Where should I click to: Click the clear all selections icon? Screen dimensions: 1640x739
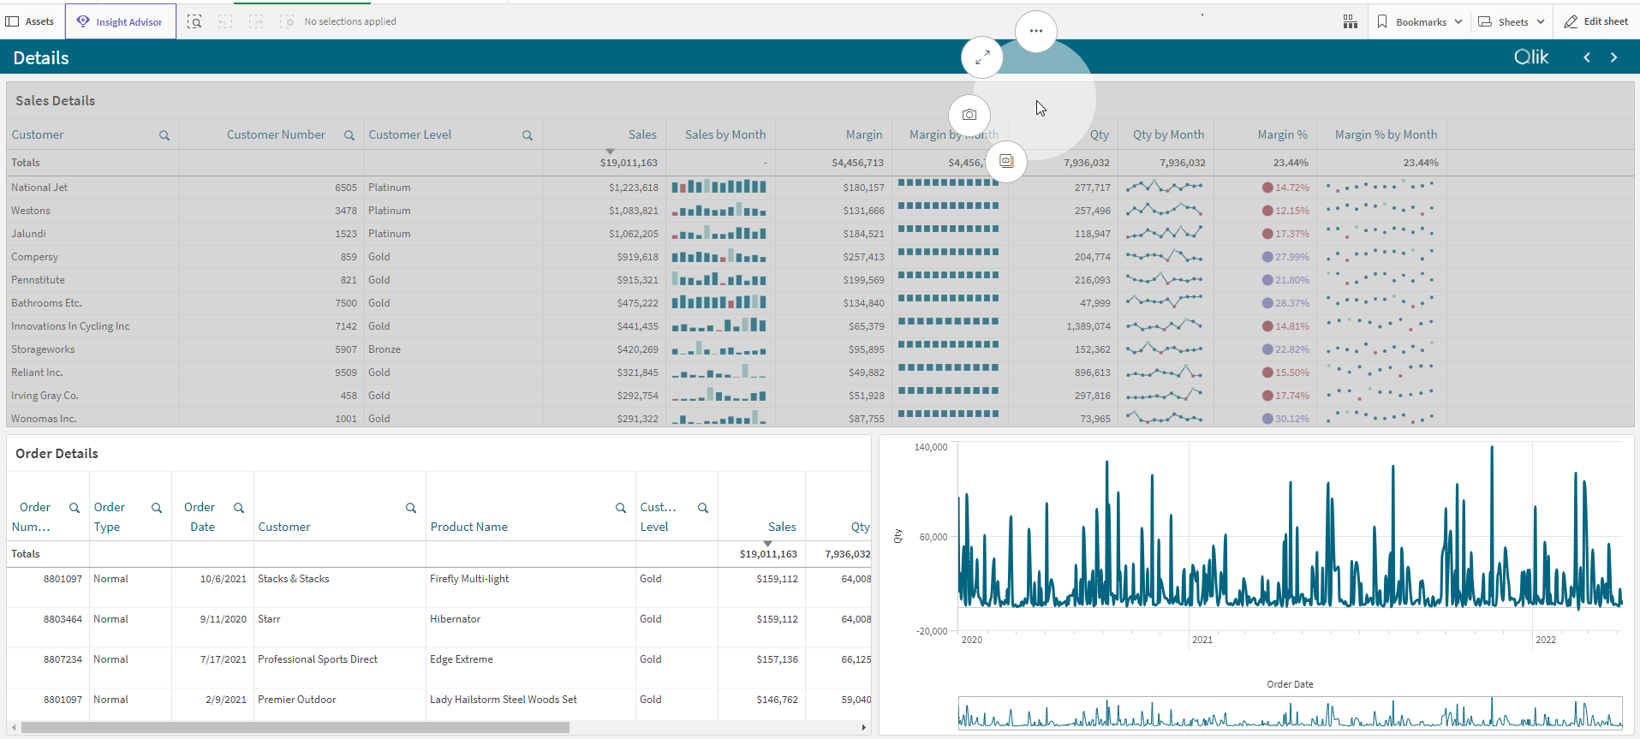point(287,21)
